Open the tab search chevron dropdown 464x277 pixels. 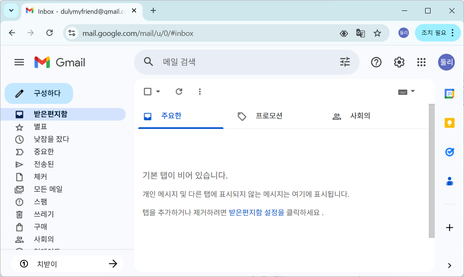(x=11, y=11)
